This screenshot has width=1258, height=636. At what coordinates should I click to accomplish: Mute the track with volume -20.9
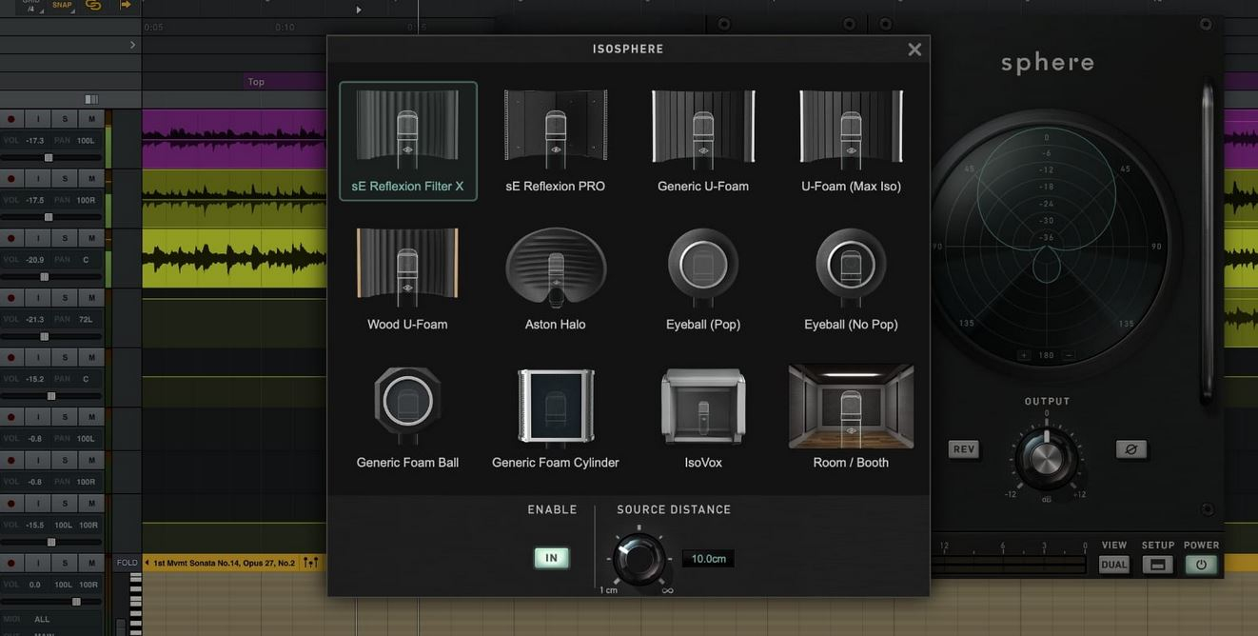coord(91,238)
